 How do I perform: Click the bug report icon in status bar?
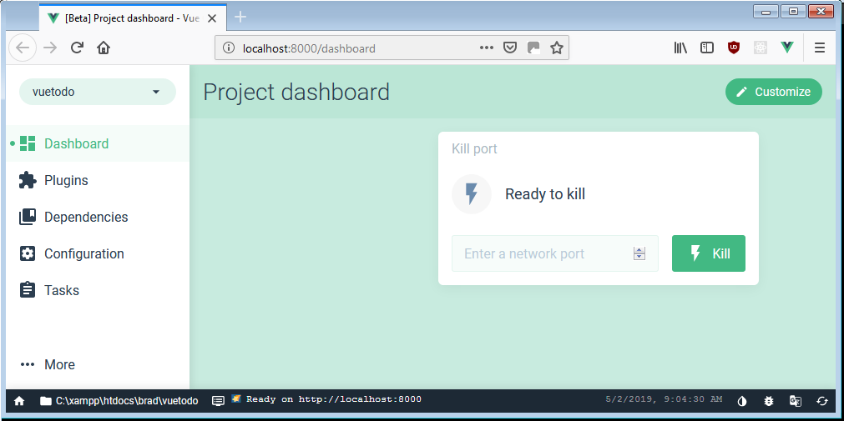769,400
